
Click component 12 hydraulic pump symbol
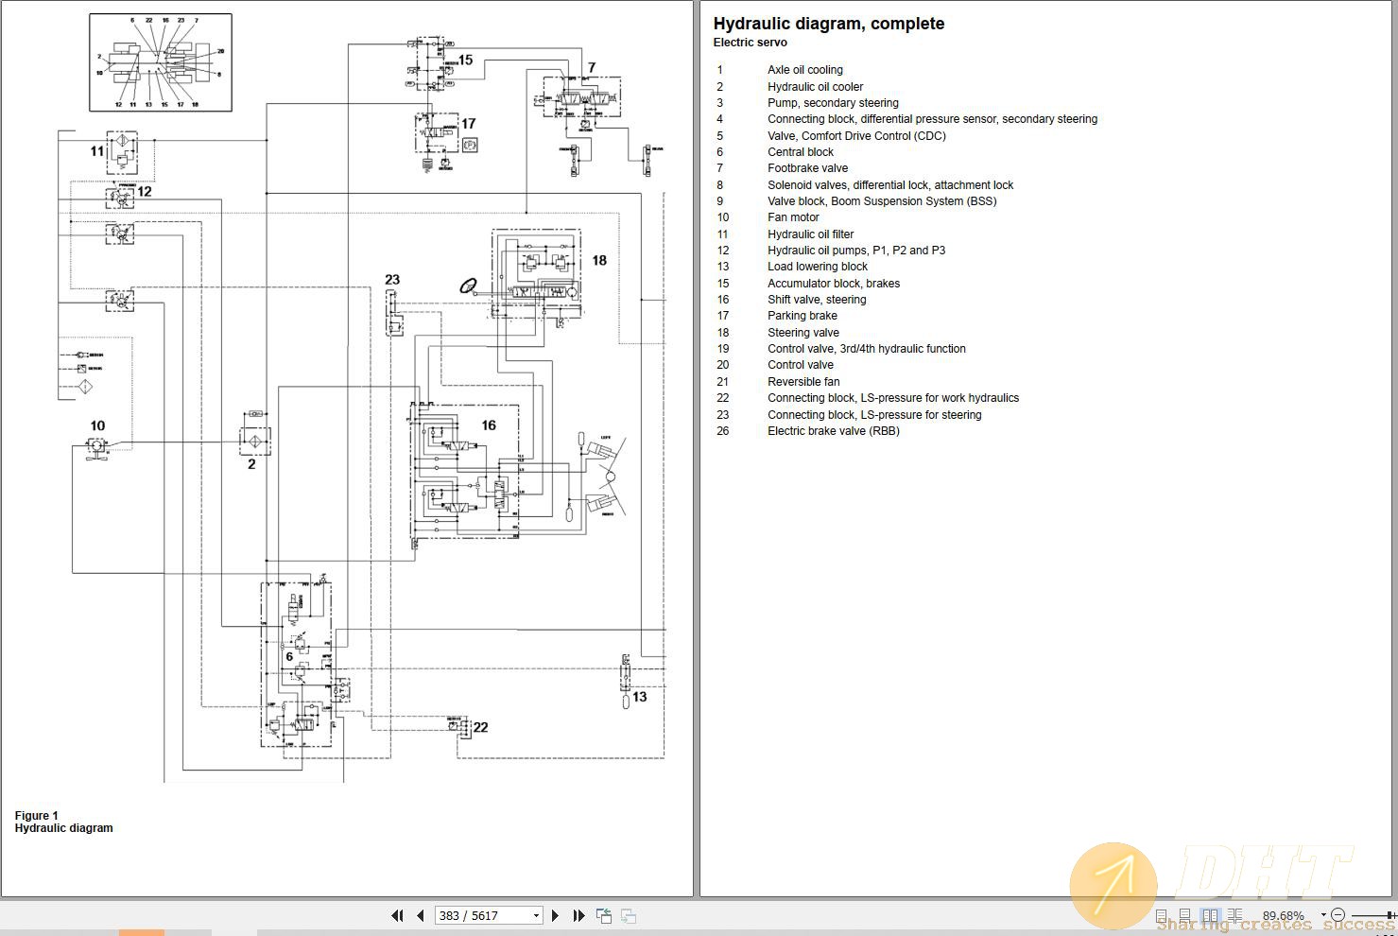(120, 198)
